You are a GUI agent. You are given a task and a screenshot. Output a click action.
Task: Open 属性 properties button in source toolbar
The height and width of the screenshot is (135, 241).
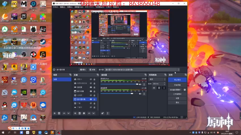coord(83,70)
